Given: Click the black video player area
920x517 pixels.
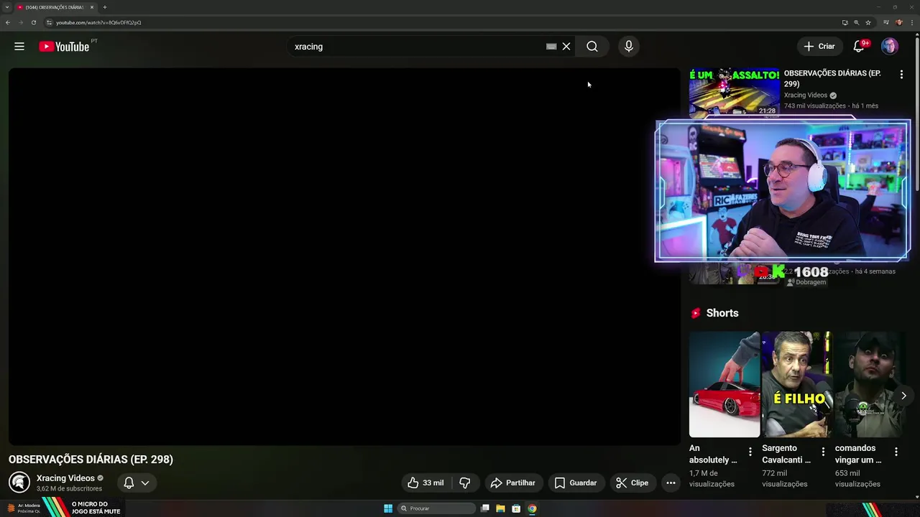Looking at the screenshot, I should pos(344,256).
